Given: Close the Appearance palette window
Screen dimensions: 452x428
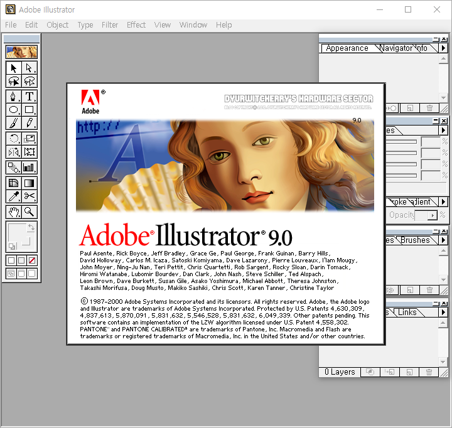Looking at the screenshot, I should click(x=444, y=39).
